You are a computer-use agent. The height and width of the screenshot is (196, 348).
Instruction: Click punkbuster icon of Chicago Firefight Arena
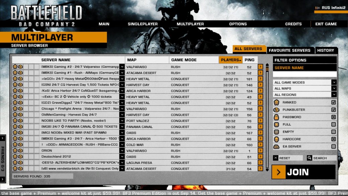tap(20, 109)
